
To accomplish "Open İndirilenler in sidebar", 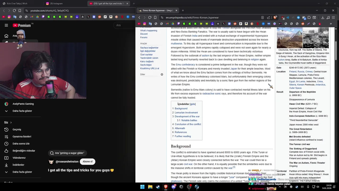I will click(x=18, y=165).
